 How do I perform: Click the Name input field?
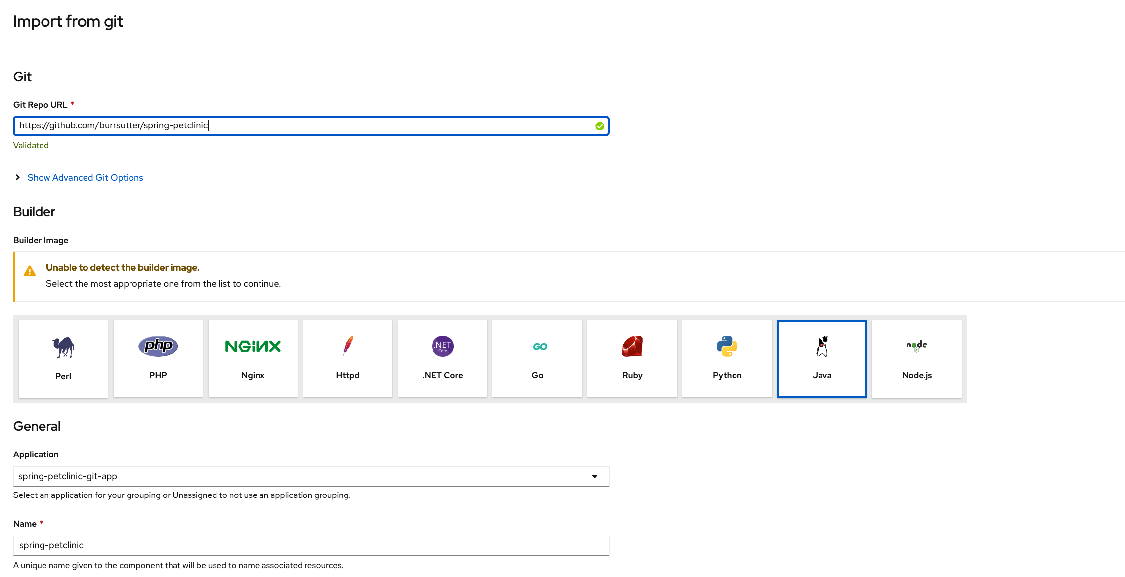tap(311, 546)
